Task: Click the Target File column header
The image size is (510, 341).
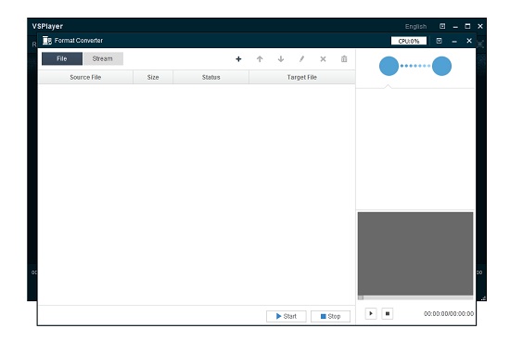Action: coord(302,77)
